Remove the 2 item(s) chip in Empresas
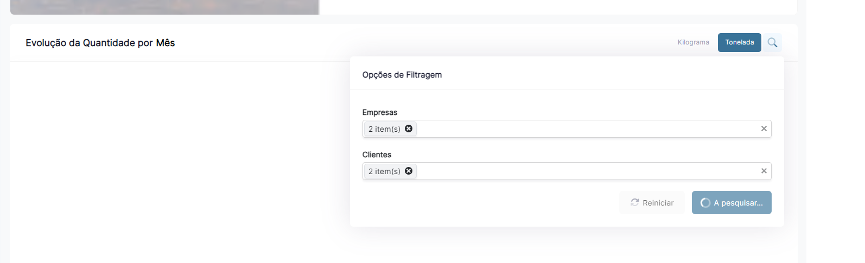 409,129
